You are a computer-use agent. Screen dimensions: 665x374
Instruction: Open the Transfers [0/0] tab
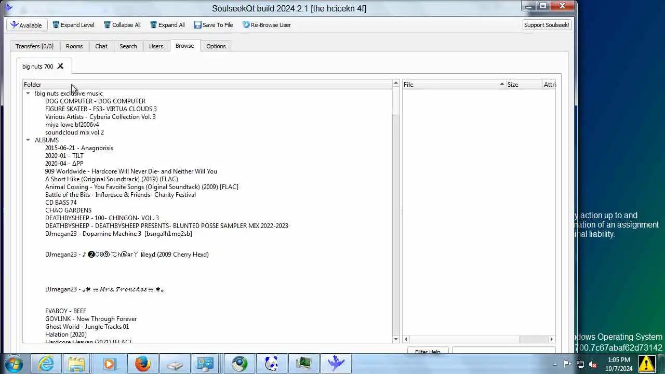pos(34,46)
